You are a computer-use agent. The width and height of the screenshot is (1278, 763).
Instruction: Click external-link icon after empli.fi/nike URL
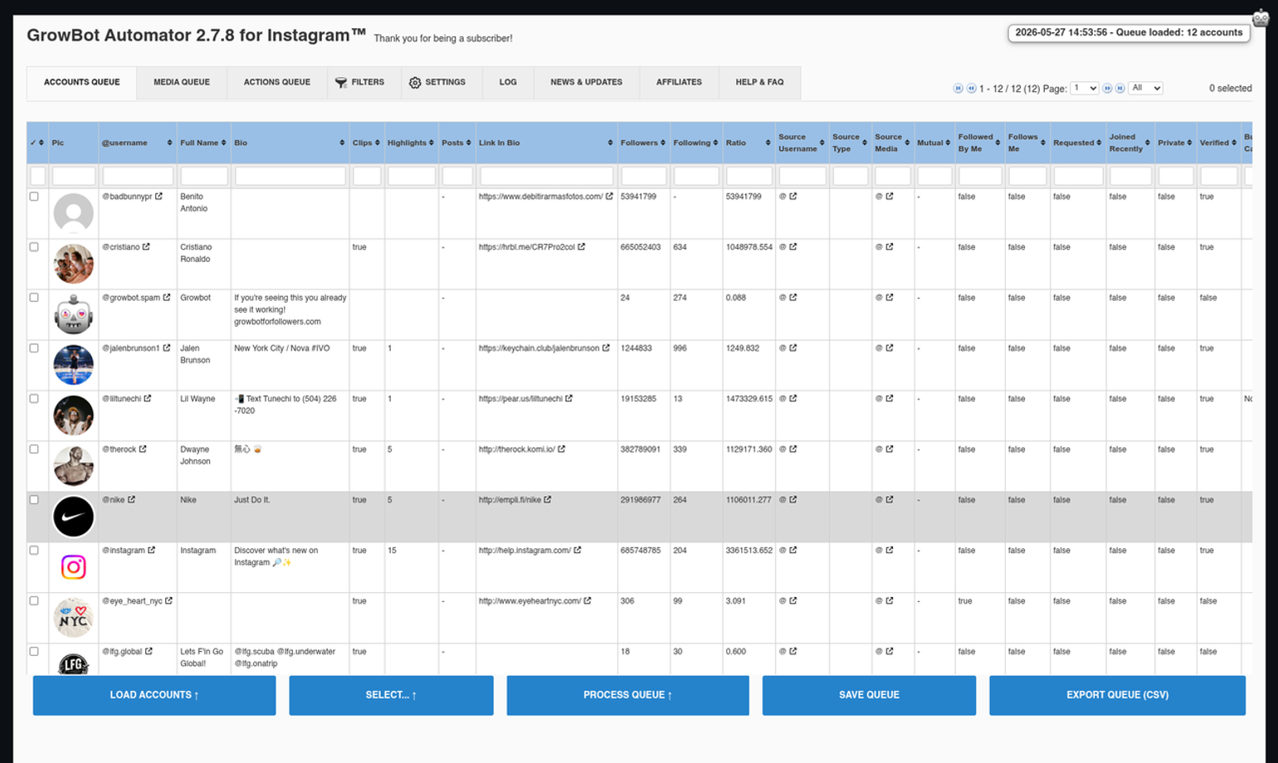click(x=548, y=500)
